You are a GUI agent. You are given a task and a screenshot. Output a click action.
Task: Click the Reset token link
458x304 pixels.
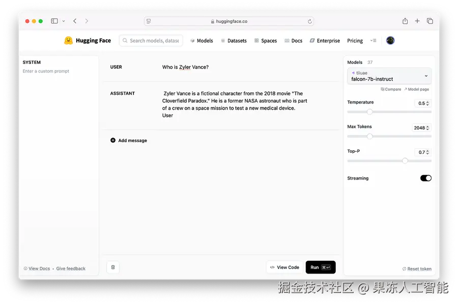click(x=417, y=269)
